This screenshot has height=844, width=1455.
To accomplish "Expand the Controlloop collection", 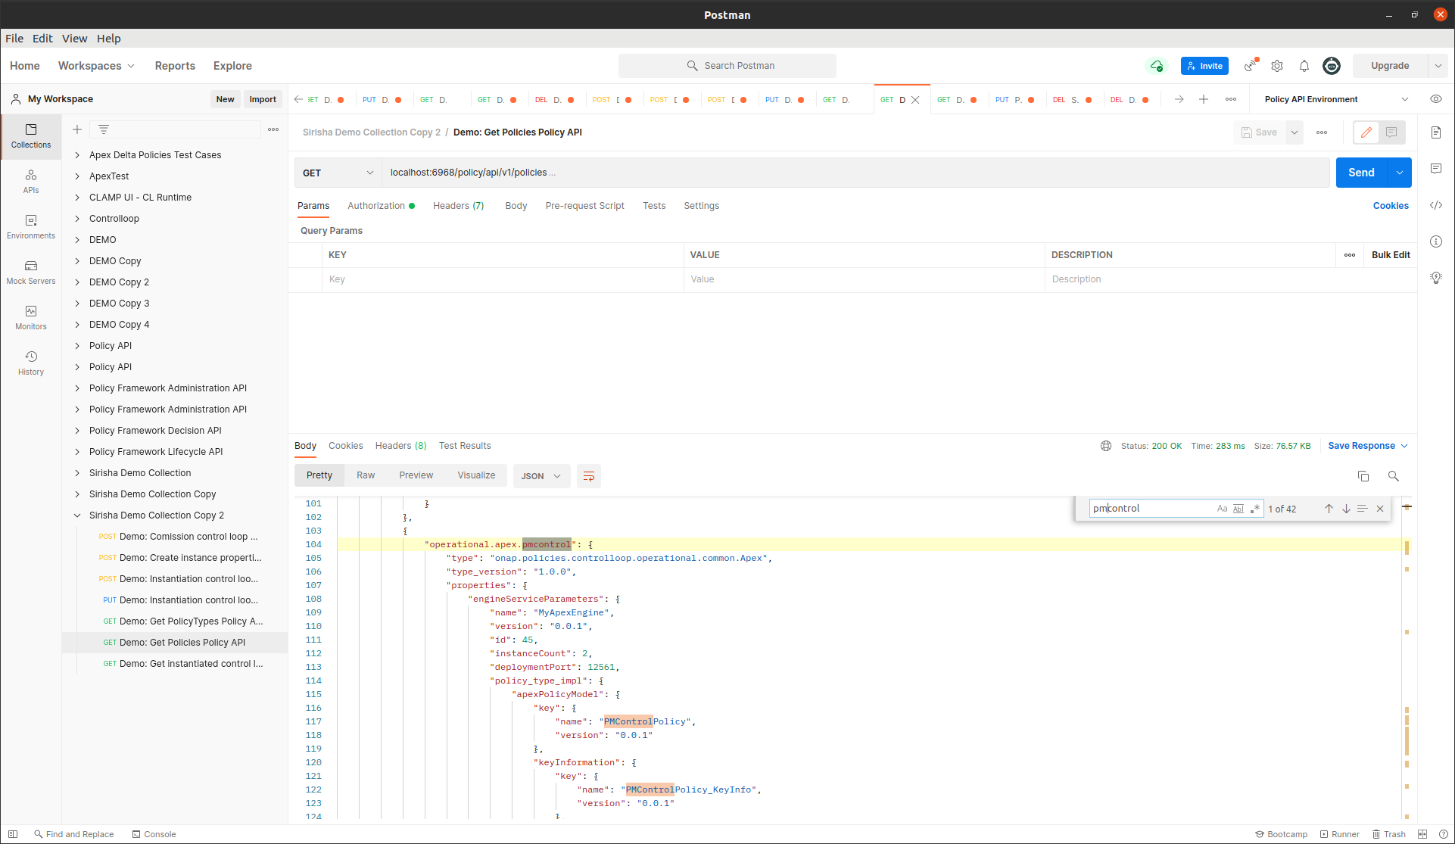I will [x=77, y=219].
